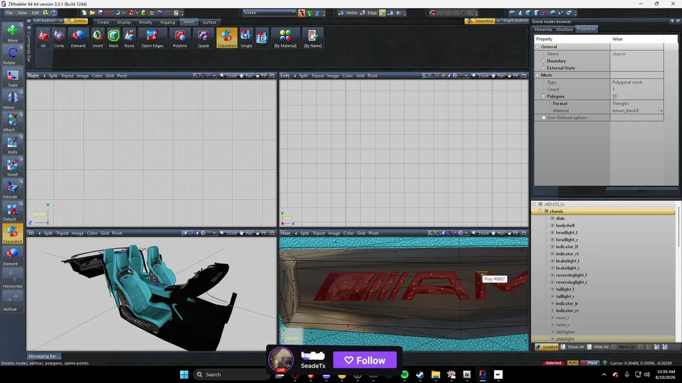Open the File menu
Image resolution: width=682 pixels, height=383 pixels.
tap(9, 13)
